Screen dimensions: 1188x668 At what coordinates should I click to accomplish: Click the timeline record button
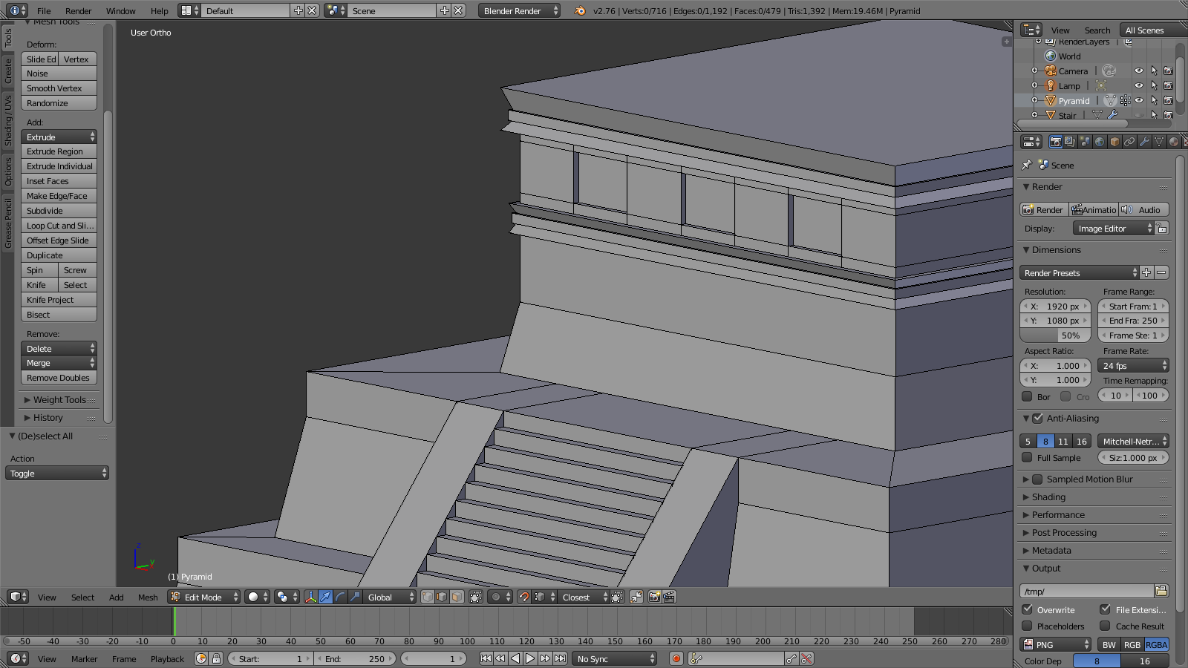[x=676, y=659]
